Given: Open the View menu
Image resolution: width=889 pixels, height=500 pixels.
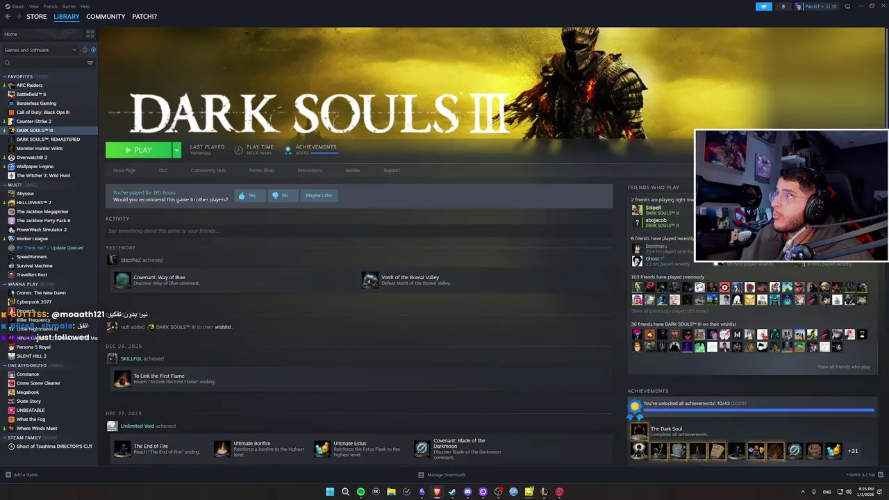Looking at the screenshot, I should click(34, 6).
